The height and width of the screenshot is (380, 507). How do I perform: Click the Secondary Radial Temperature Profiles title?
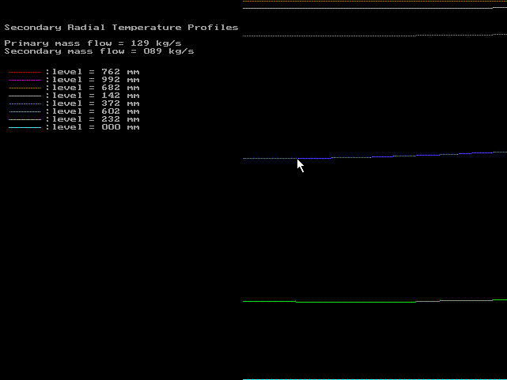coord(121,28)
